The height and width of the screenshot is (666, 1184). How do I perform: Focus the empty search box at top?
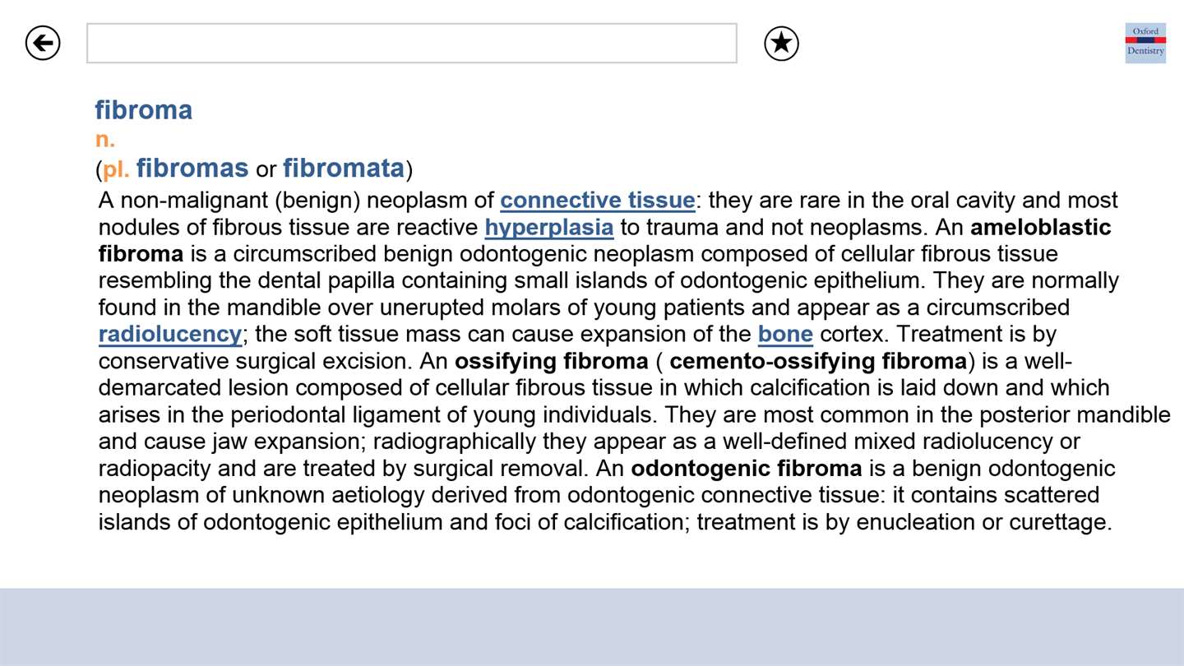click(411, 43)
